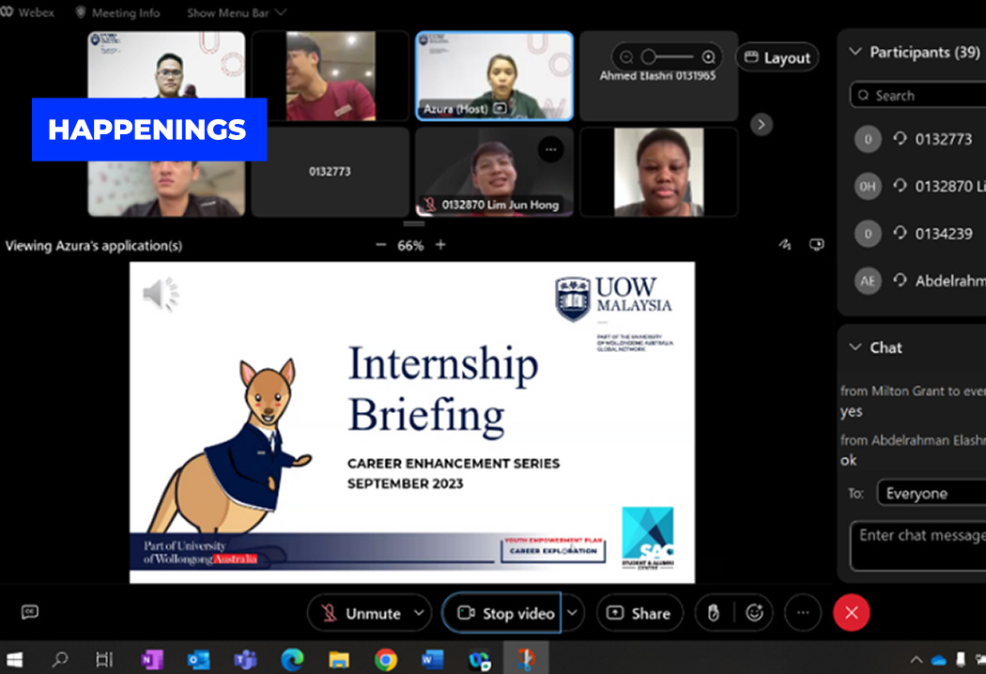This screenshot has height=674, width=986.
Task: Open the chat recipient Everyone dropdown
Action: [x=930, y=494]
